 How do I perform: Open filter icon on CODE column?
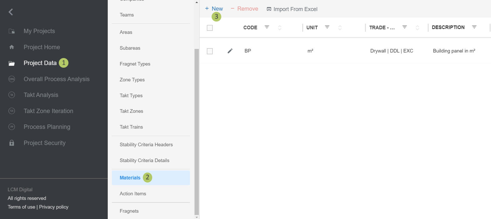pyautogui.click(x=267, y=27)
